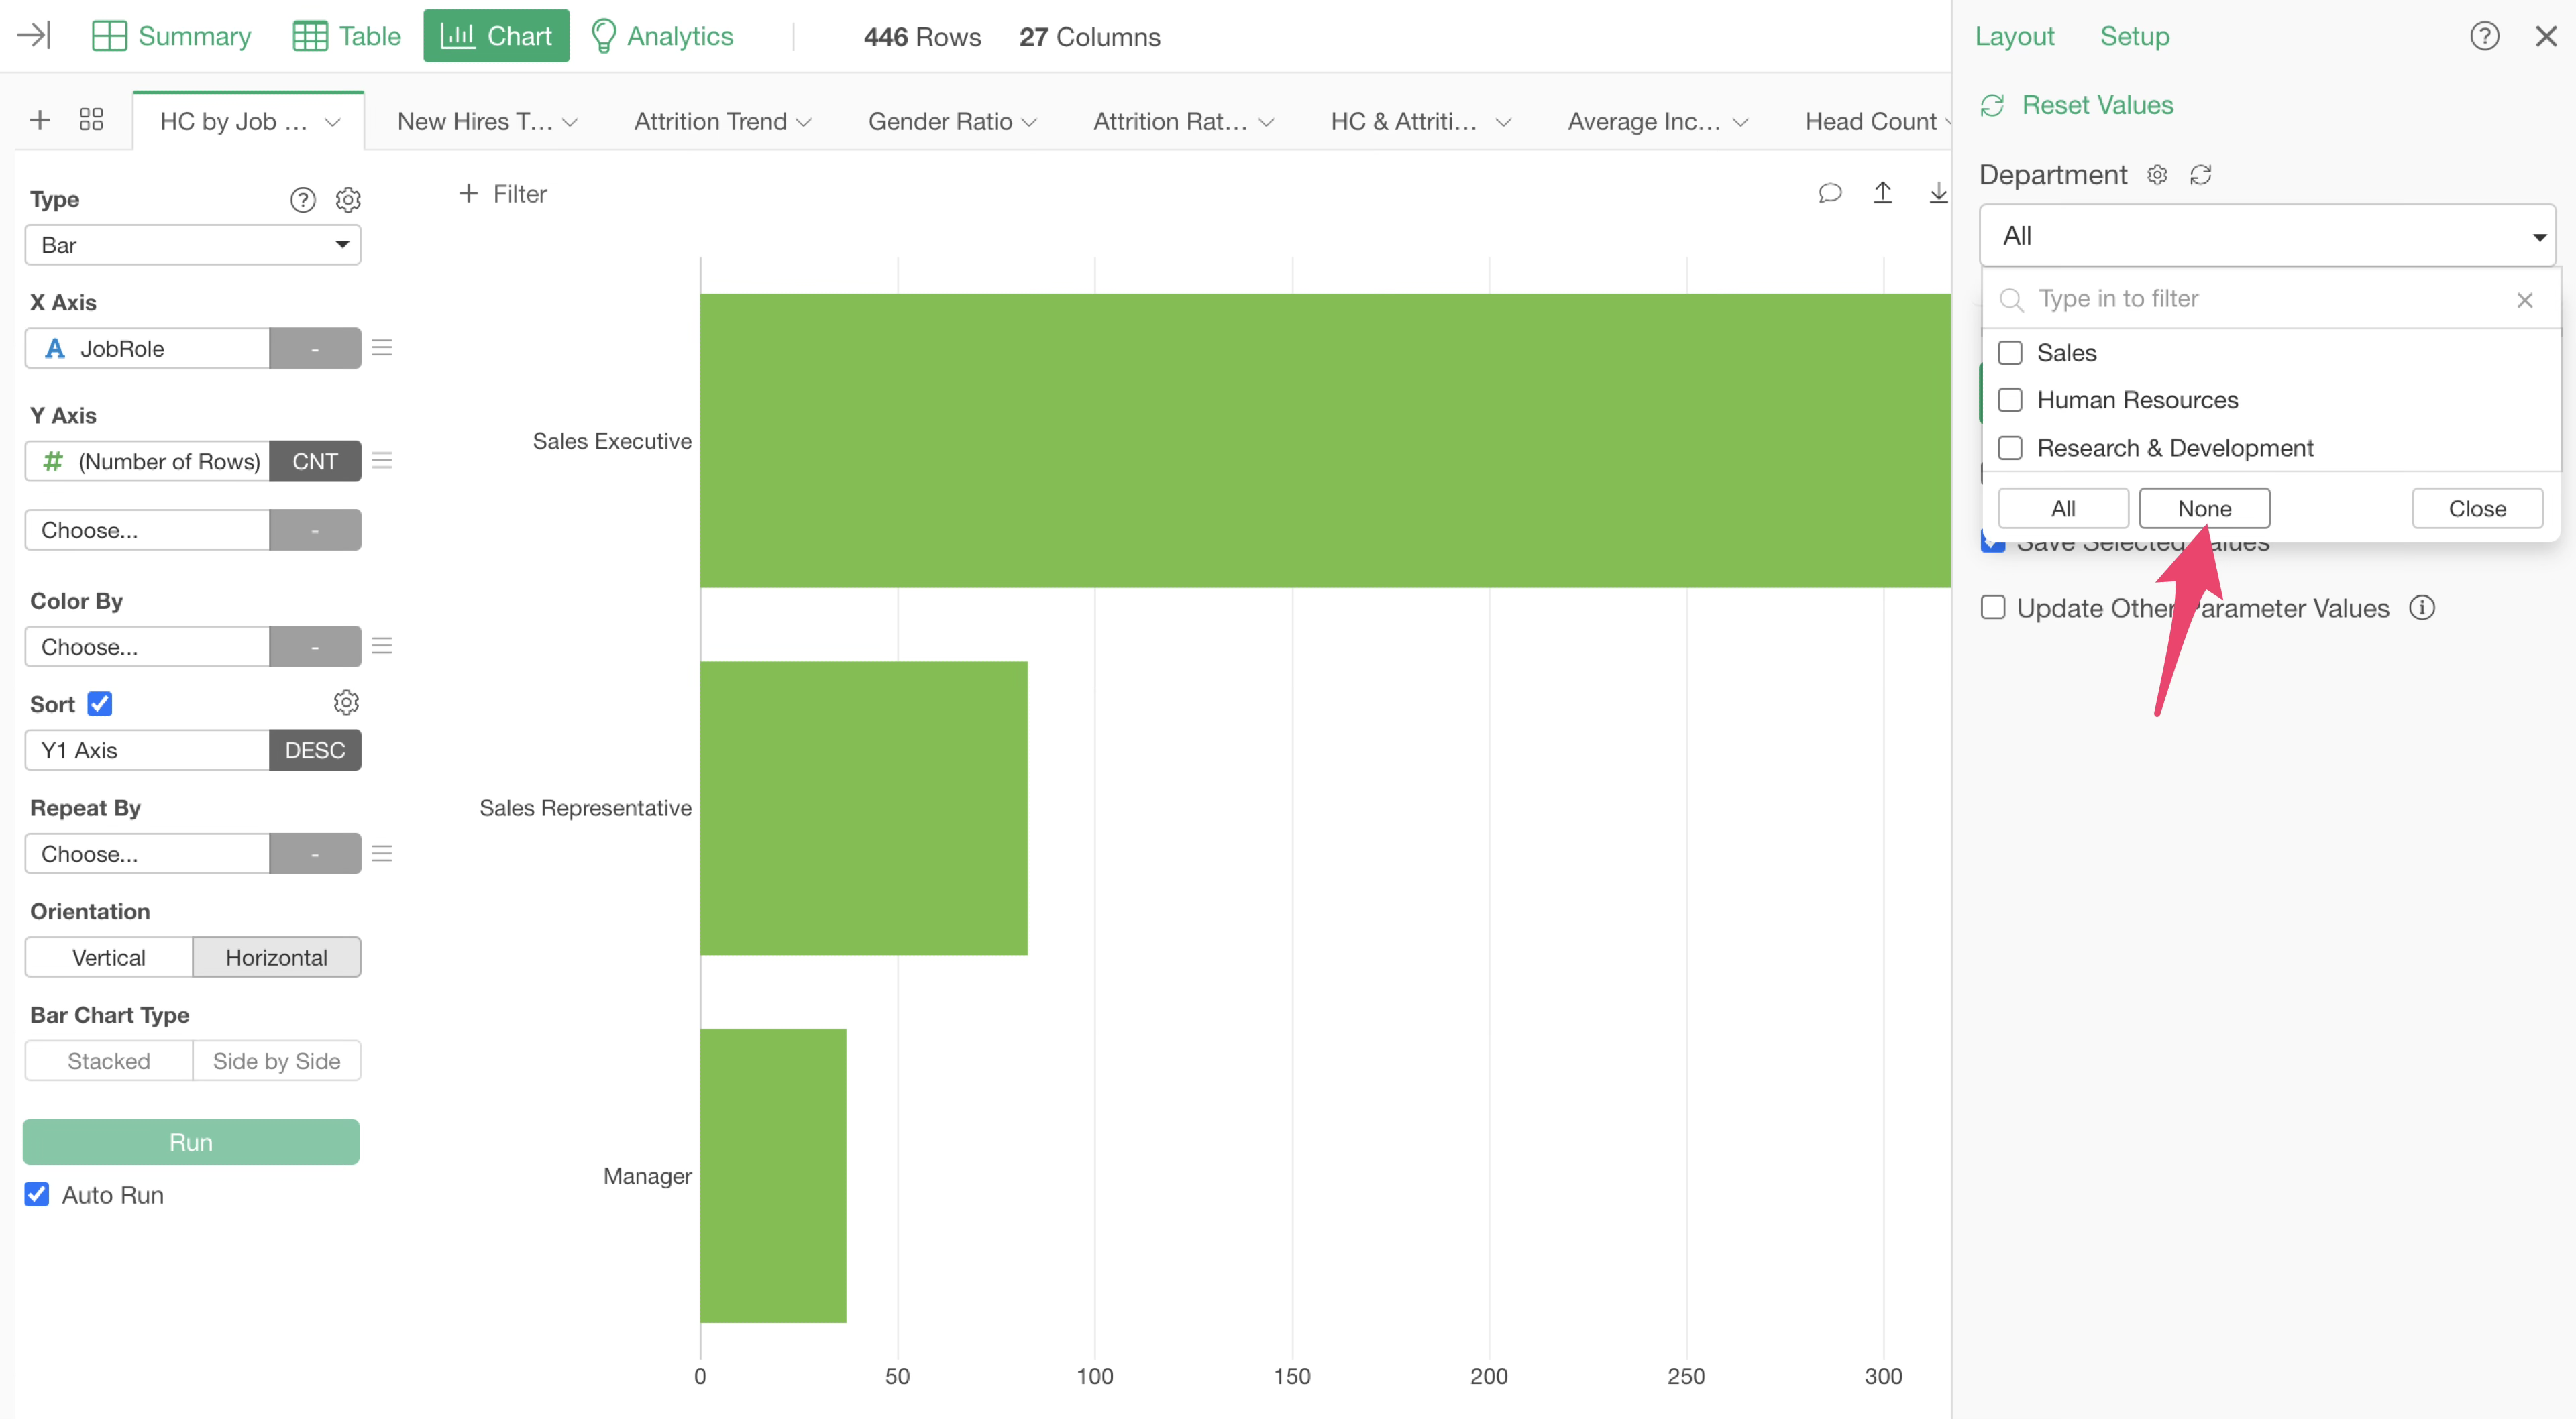Expand the Average Inc… tab chevron
The width and height of the screenshot is (2576, 1419).
pos(1740,122)
